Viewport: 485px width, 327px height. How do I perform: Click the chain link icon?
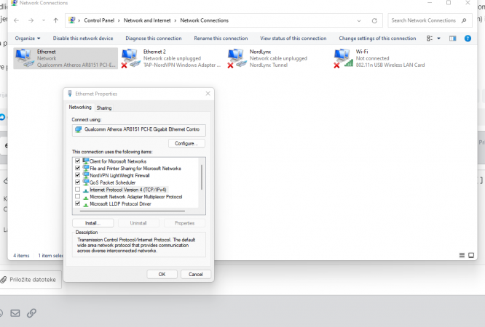coord(31,313)
